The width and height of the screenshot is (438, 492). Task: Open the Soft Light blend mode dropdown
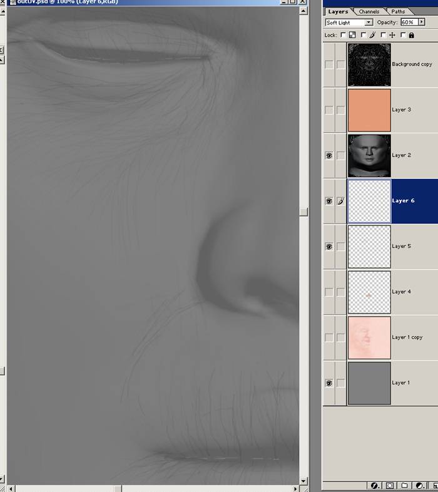(349, 23)
